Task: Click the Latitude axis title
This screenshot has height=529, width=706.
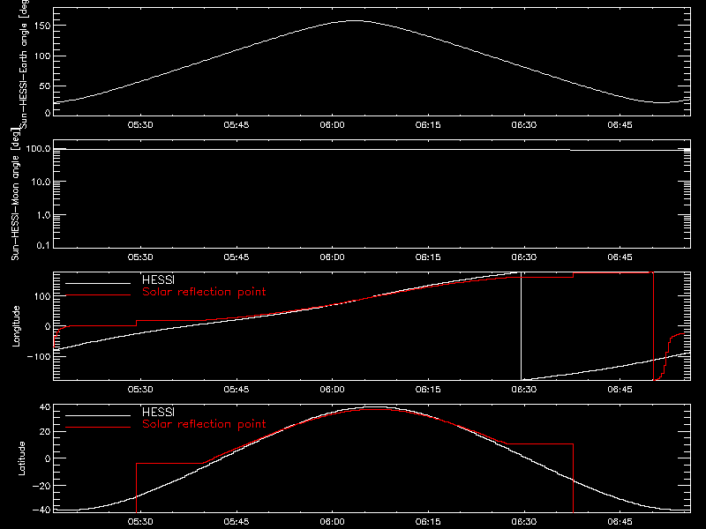Action: [21, 458]
